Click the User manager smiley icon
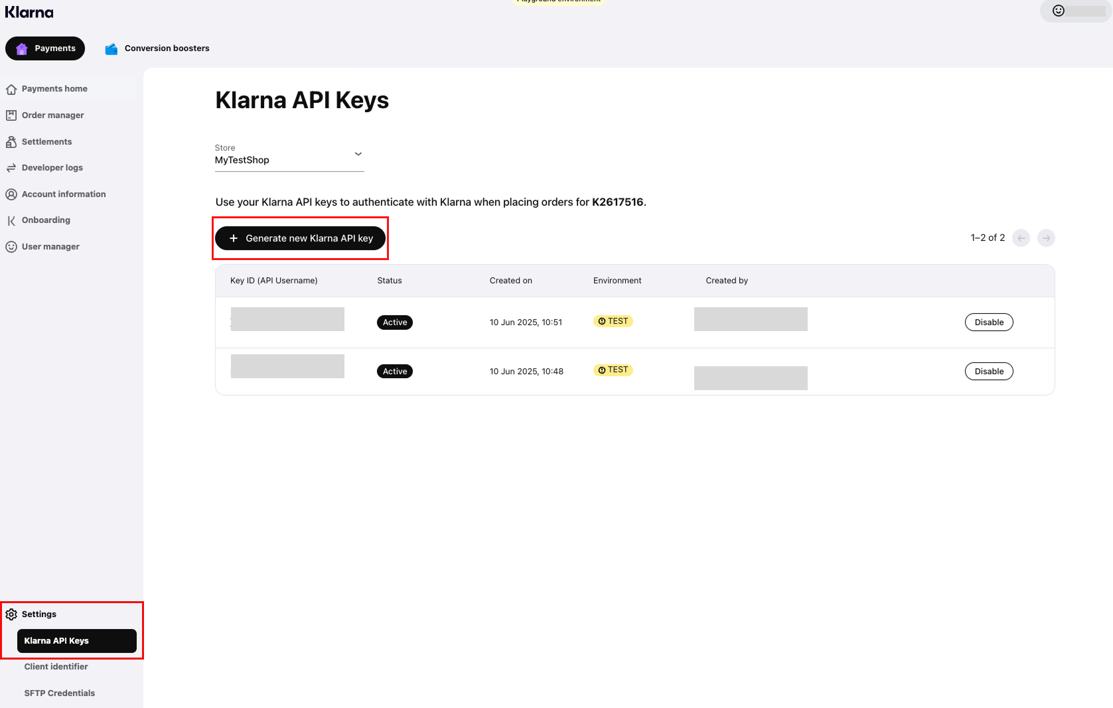1113x708 pixels. (x=11, y=247)
